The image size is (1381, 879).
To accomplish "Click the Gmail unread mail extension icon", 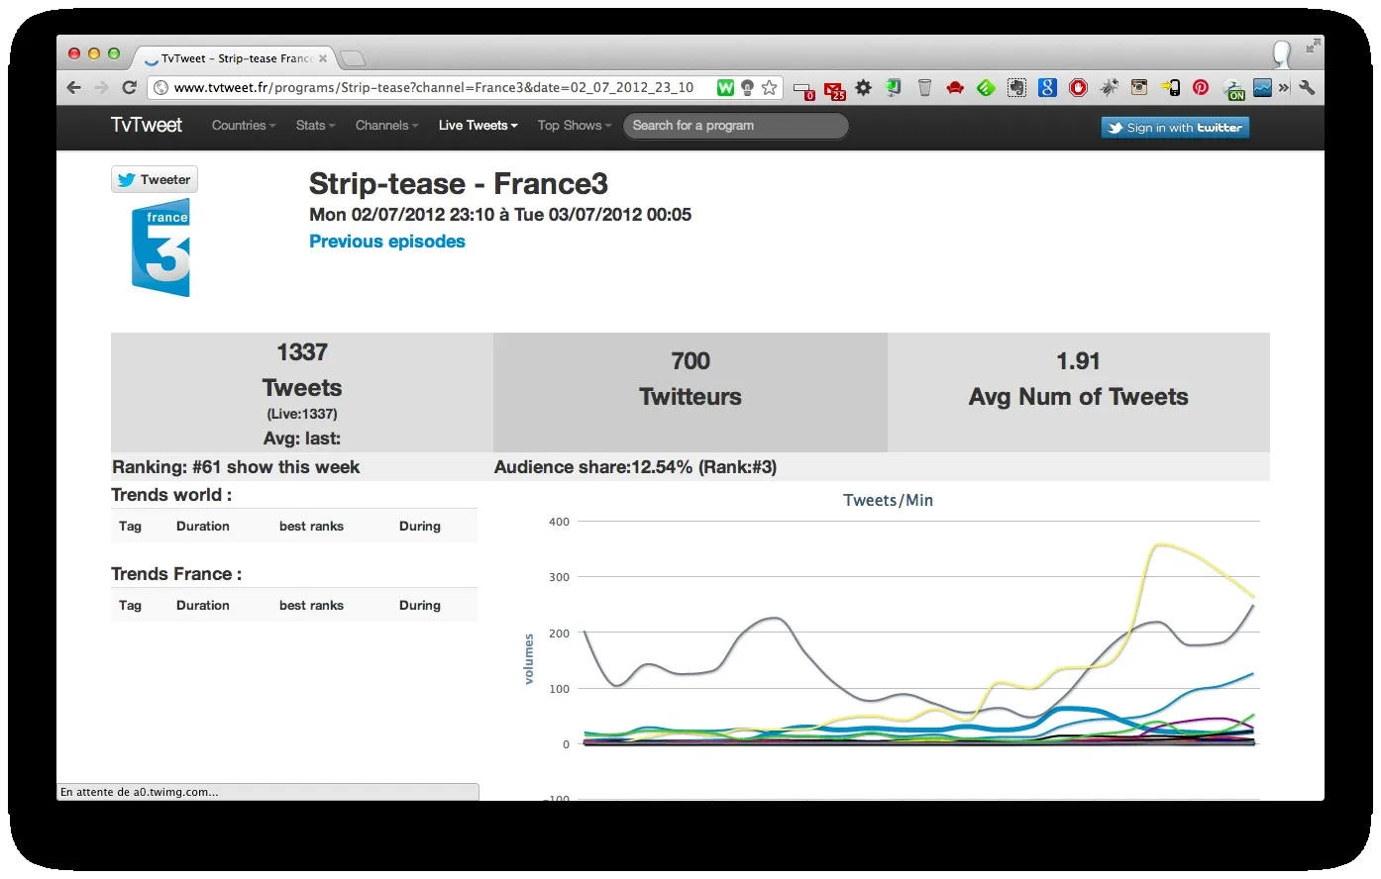I will pyautogui.click(x=834, y=89).
